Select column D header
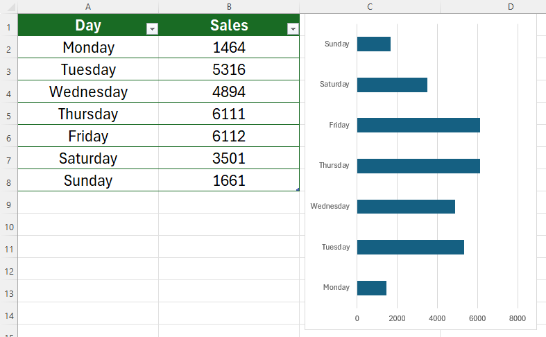Screen dimensions: 546x337 click(x=511, y=6)
